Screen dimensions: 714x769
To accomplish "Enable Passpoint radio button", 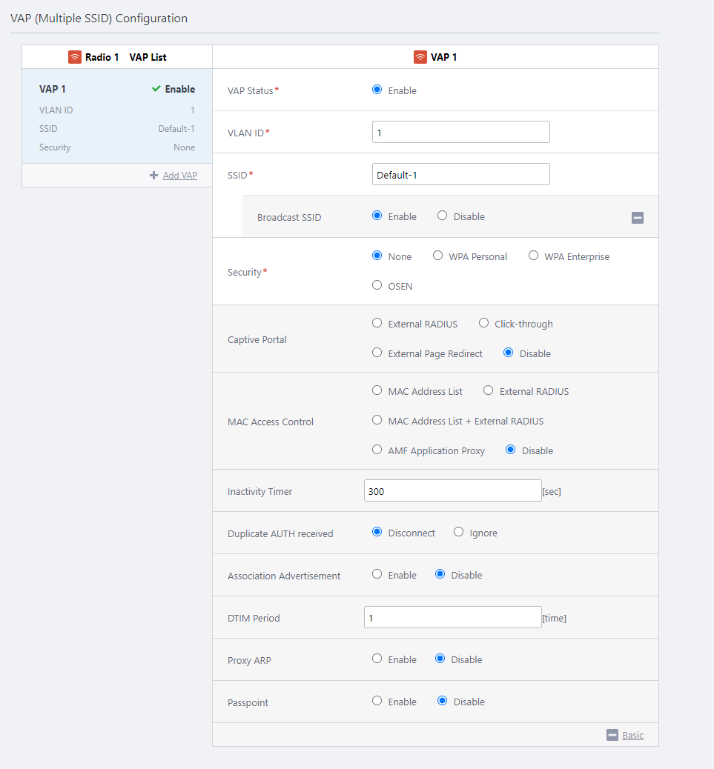I will point(377,701).
